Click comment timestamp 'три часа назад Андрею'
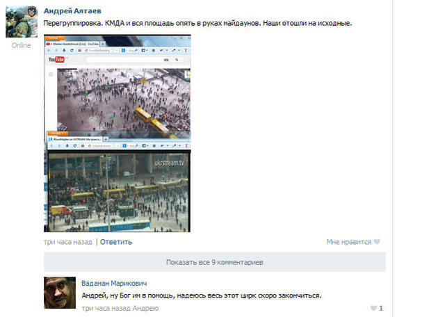The width and height of the screenshot is (445, 317). tap(120, 308)
